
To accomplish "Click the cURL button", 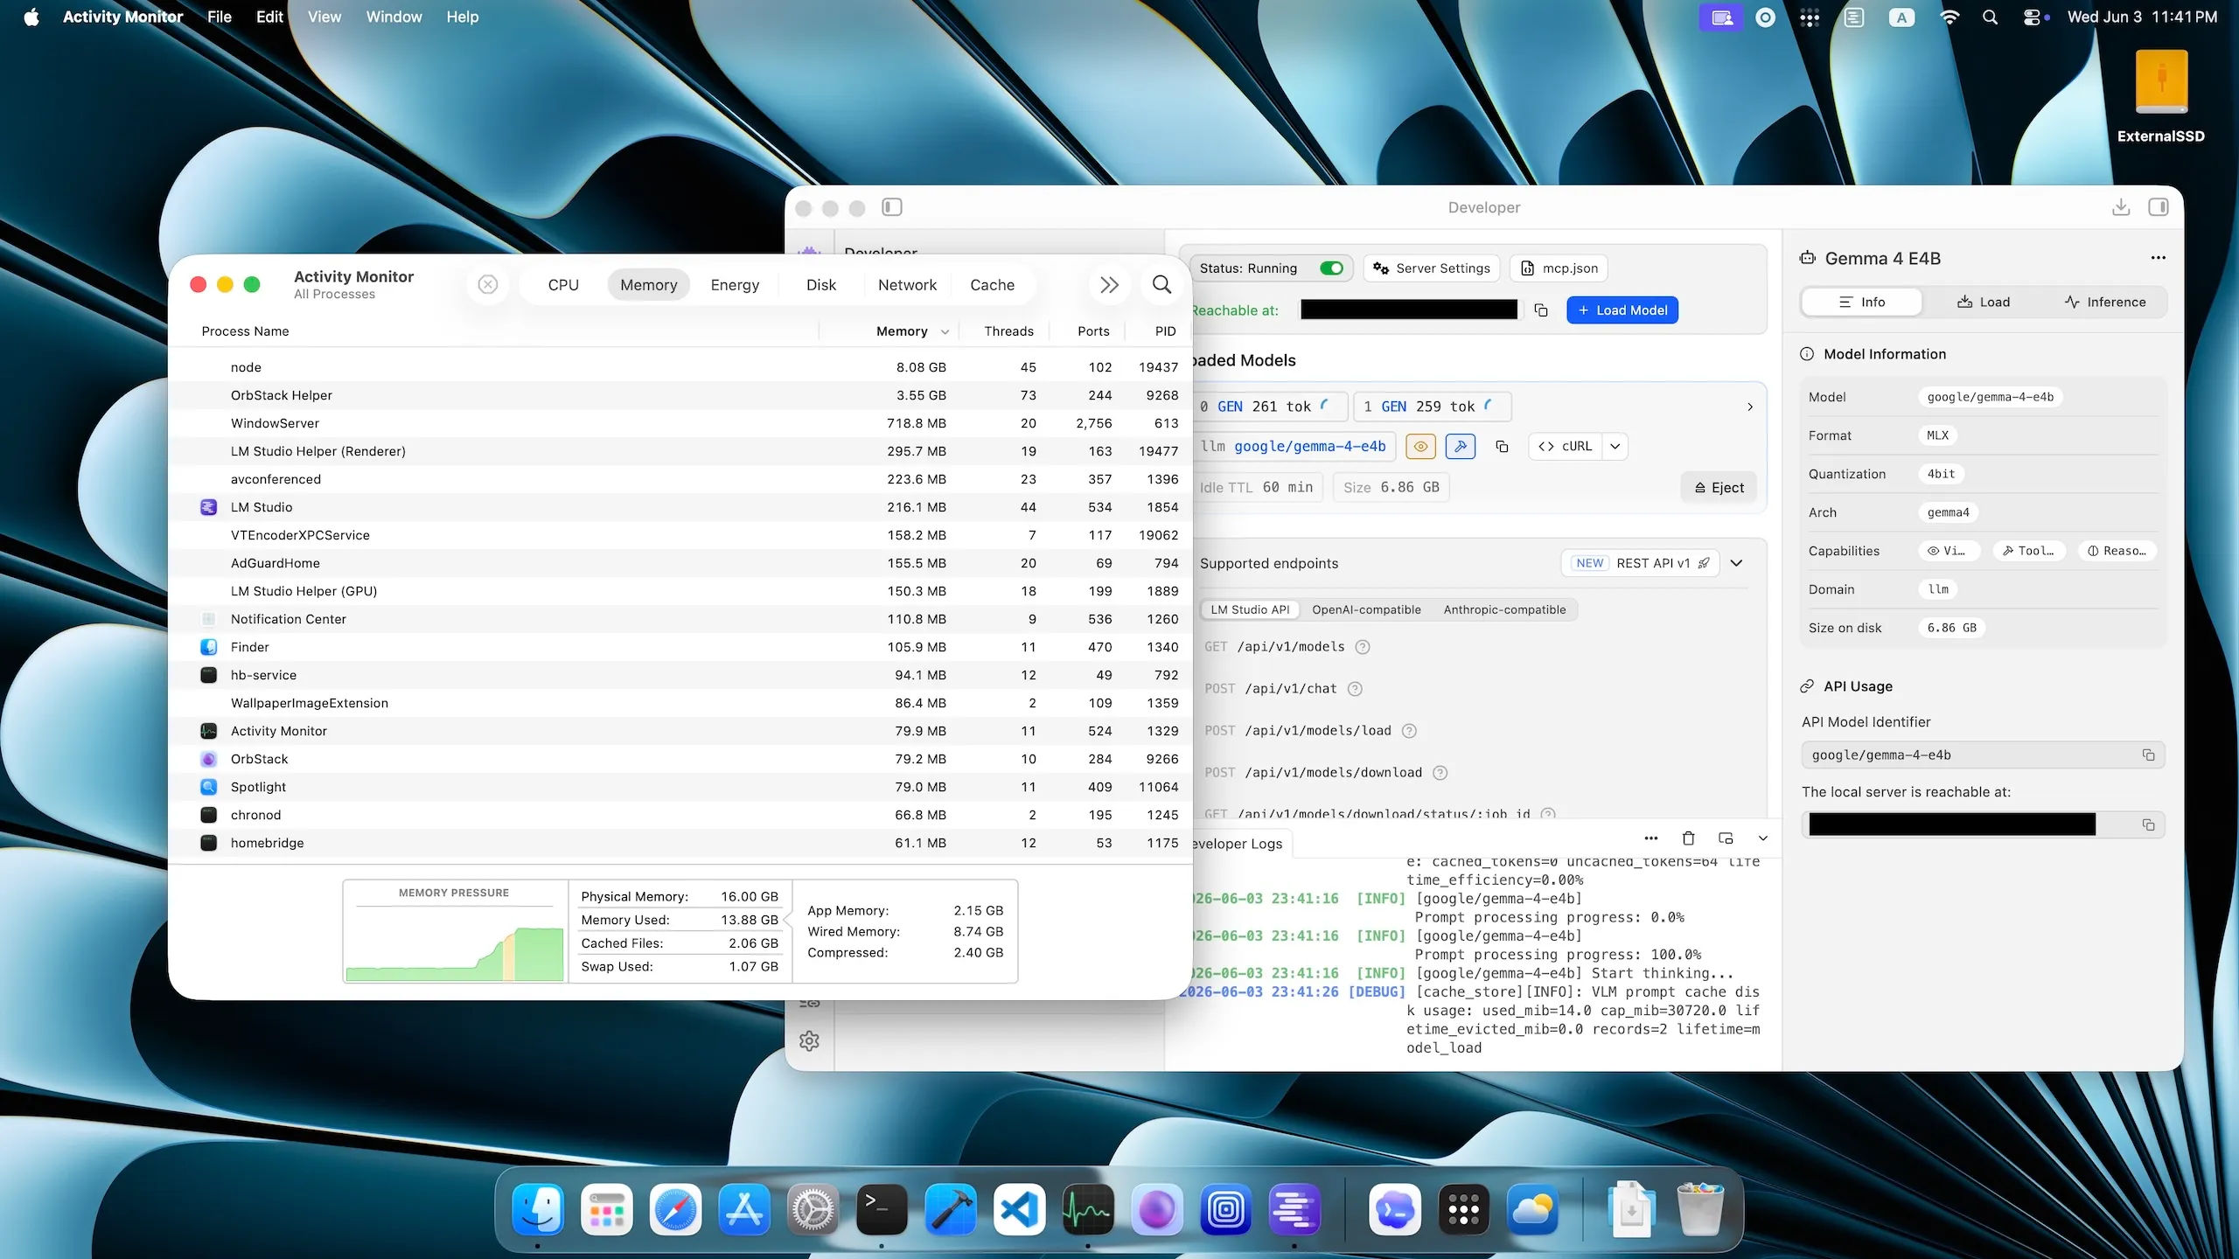I will (1566, 447).
